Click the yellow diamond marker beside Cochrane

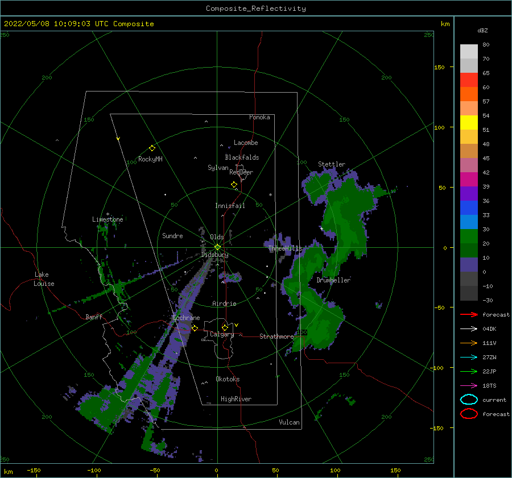[x=195, y=328]
